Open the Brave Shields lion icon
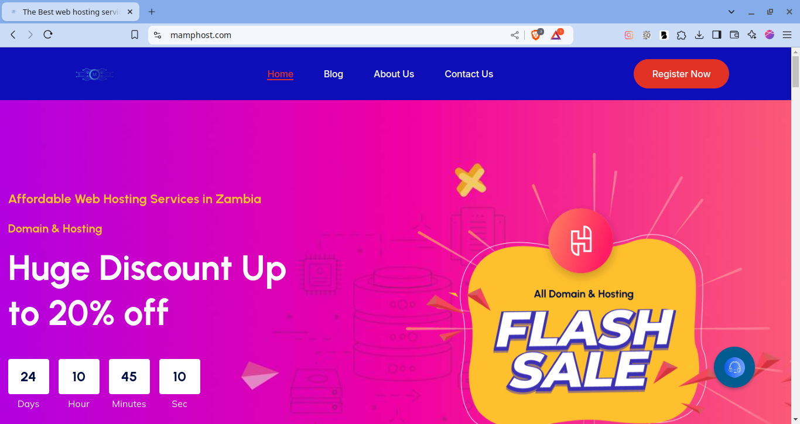Viewport: 800px width, 424px height. [x=535, y=35]
